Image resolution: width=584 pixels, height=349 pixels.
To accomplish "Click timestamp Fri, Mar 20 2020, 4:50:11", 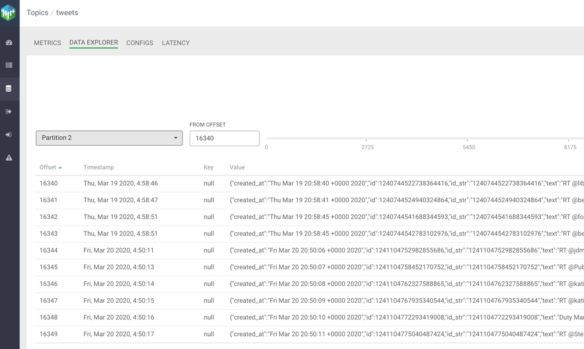I will point(119,250).
